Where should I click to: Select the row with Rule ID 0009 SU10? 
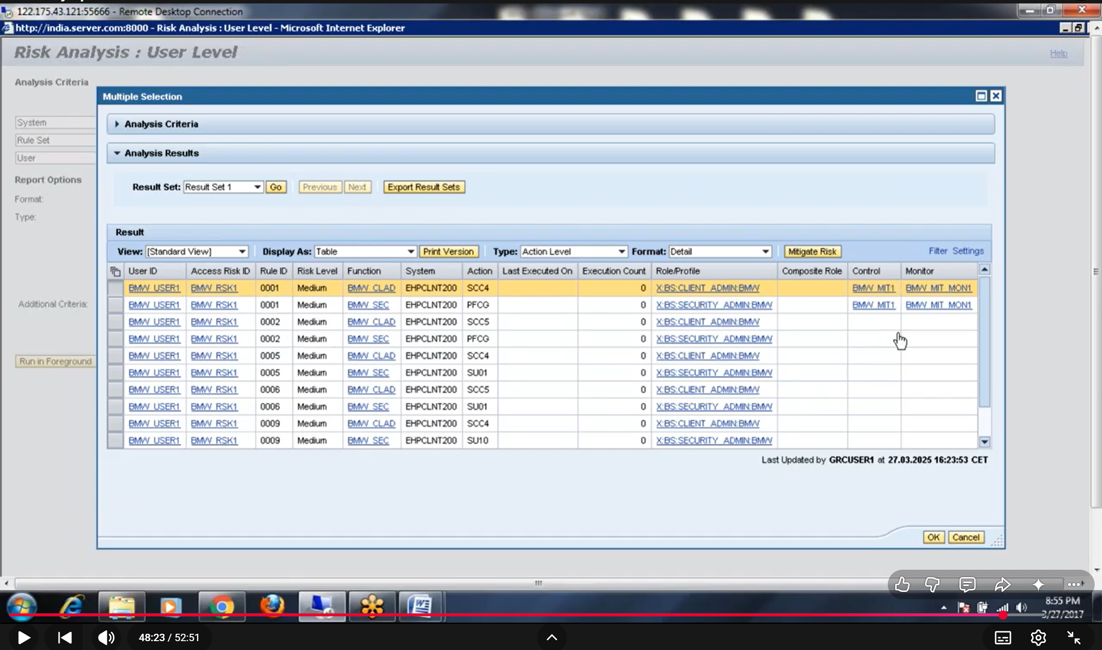[x=115, y=440]
